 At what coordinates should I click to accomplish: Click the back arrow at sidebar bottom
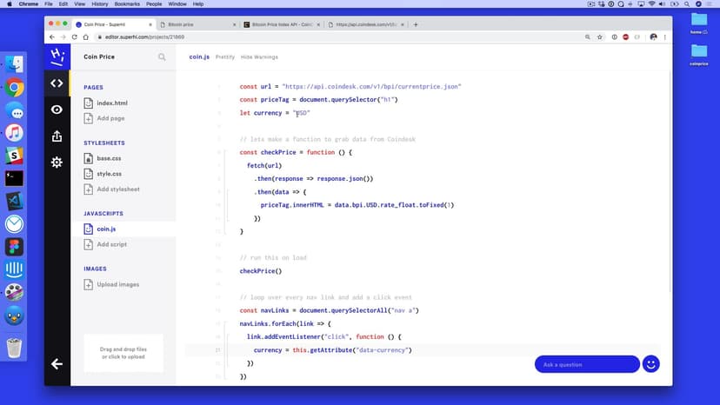[x=57, y=364]
